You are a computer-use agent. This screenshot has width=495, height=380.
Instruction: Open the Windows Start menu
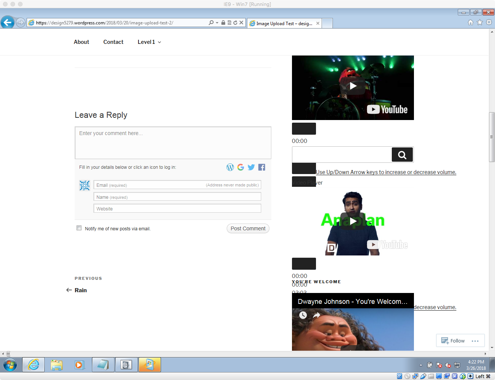[10, 365]
